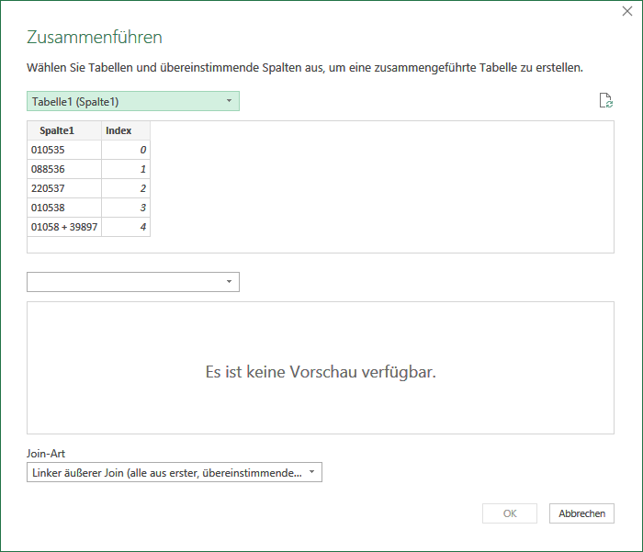
Task: Close the Zusammenführen dialog
Action: pyautogui.click(x=627, y=11)
